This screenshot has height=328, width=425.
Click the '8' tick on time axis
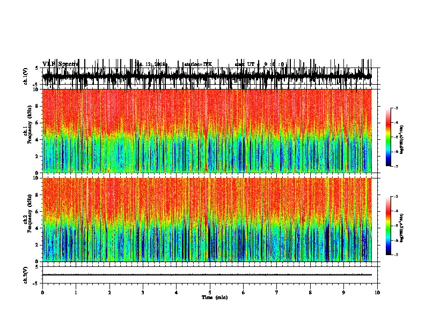point(310,293)
